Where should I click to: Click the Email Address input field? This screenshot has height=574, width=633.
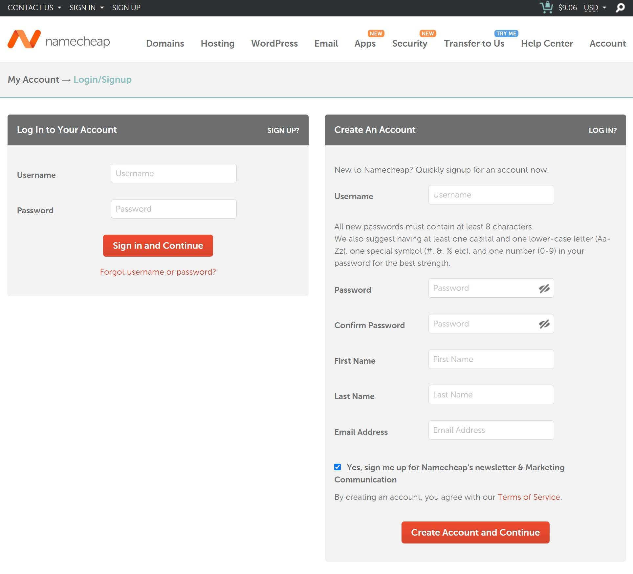click(491, 430)
